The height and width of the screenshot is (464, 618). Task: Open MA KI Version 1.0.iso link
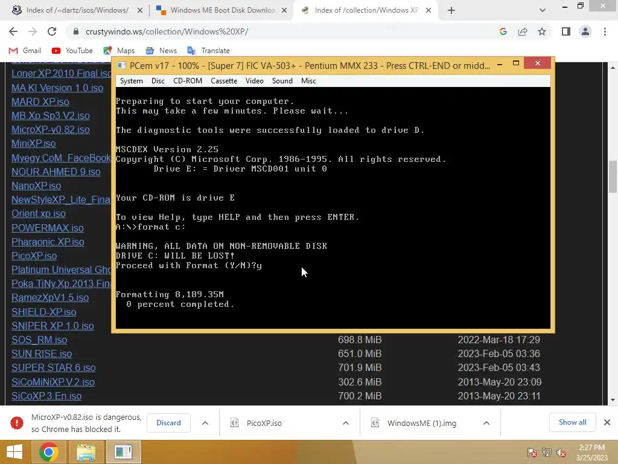tap(57, 88)
